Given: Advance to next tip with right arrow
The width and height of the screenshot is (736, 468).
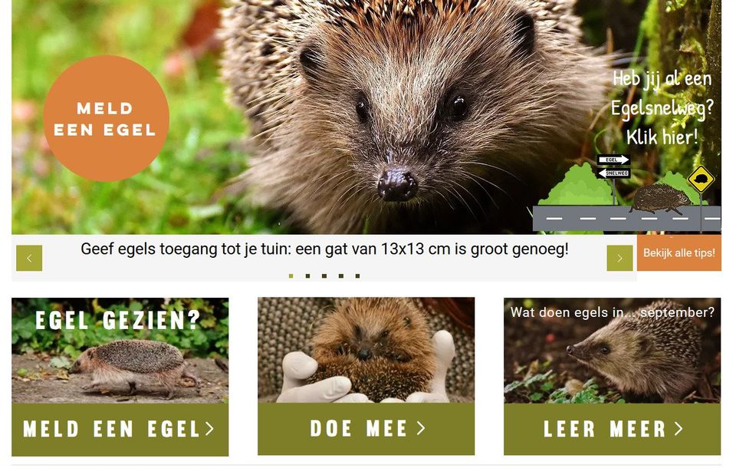Looking at the screenshot, I should (619, 258).
